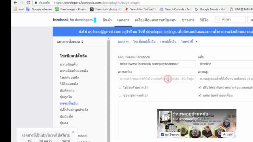The height and width of the screenshot is (142, 253).
Task: Click the page profile picture in preview
Action: [x=165, y=117]
